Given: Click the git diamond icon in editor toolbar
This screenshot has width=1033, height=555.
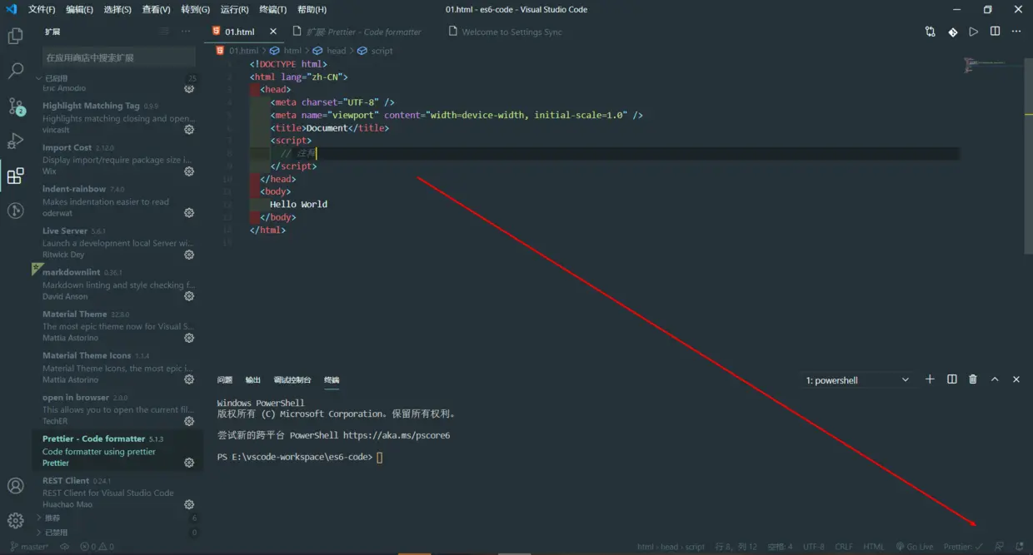Looking at the screenshot, I should coord(952,32).
